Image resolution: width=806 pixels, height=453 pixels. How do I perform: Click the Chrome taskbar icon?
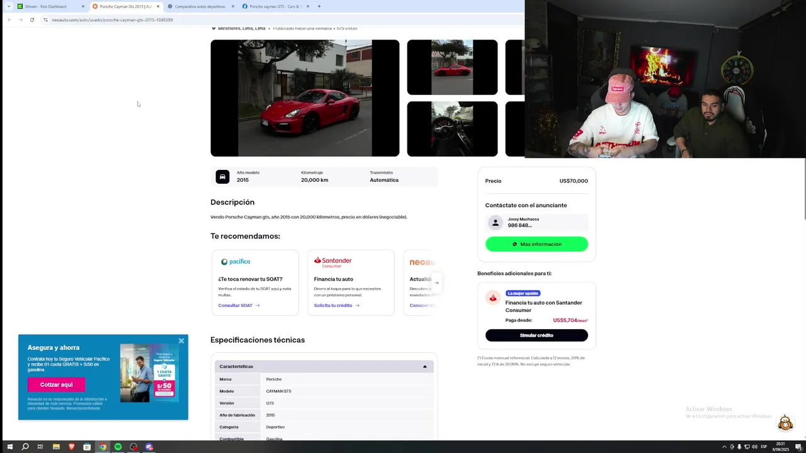click(103, 447)
